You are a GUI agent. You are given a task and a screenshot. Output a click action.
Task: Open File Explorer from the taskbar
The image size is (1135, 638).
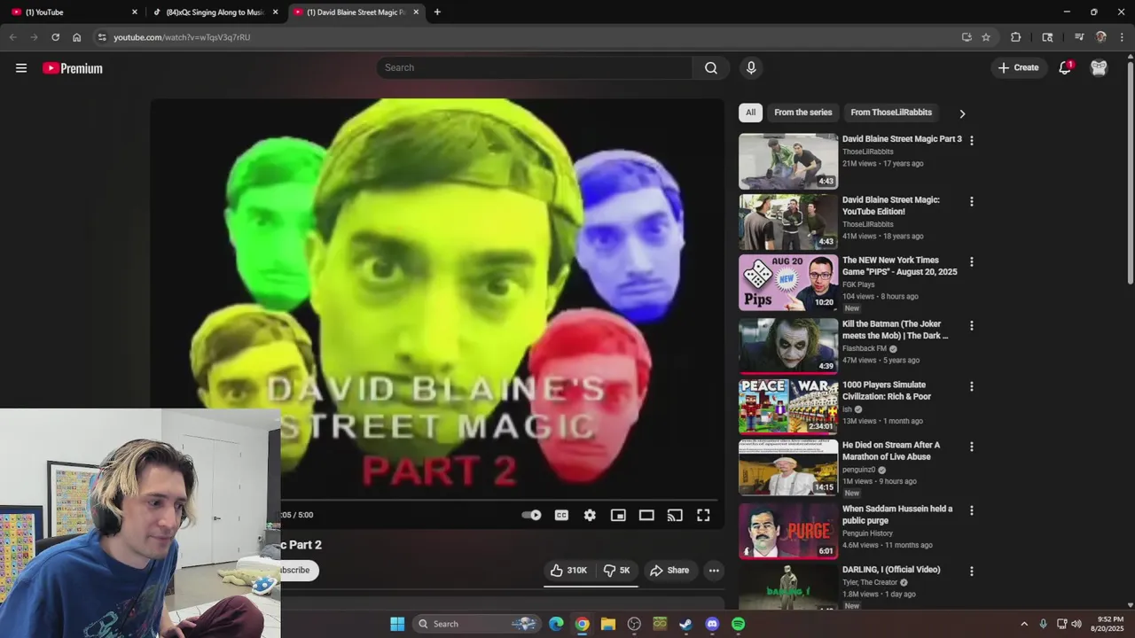click(607, 624)
